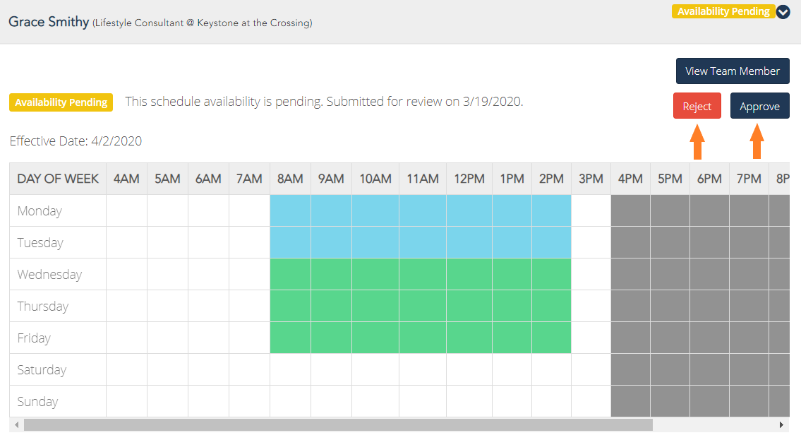This screenshot has height=440, width=801.
Task: Click the yellow Availability Pending badge beside the message
Action: (61, 102)
